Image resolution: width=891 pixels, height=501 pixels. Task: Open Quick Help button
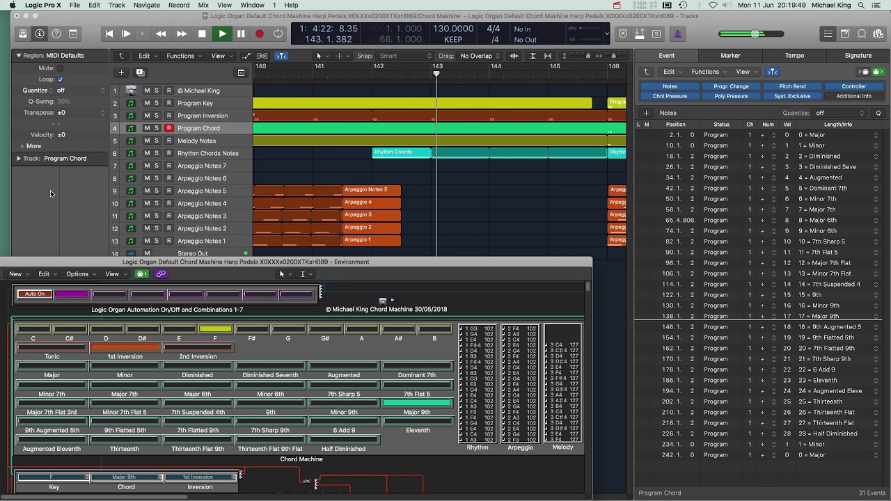tap(56, 33)
